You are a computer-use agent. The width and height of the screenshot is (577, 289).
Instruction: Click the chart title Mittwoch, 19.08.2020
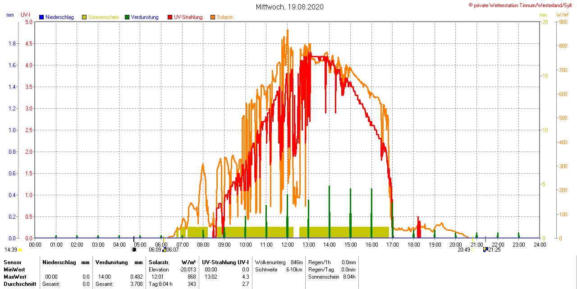point(289,7)
